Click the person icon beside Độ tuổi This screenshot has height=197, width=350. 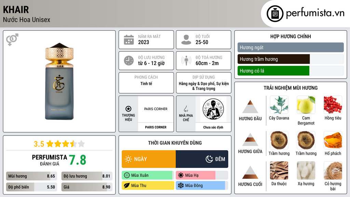(186, 40)
